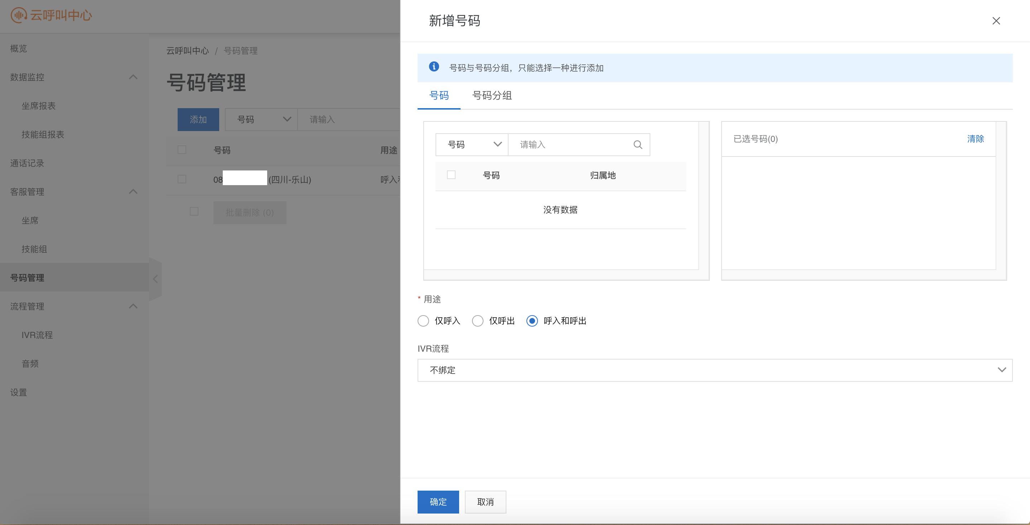Select the 仅呼出 radio option
This screenshot has height=525, width=1030.
click(x=477, y=321)
